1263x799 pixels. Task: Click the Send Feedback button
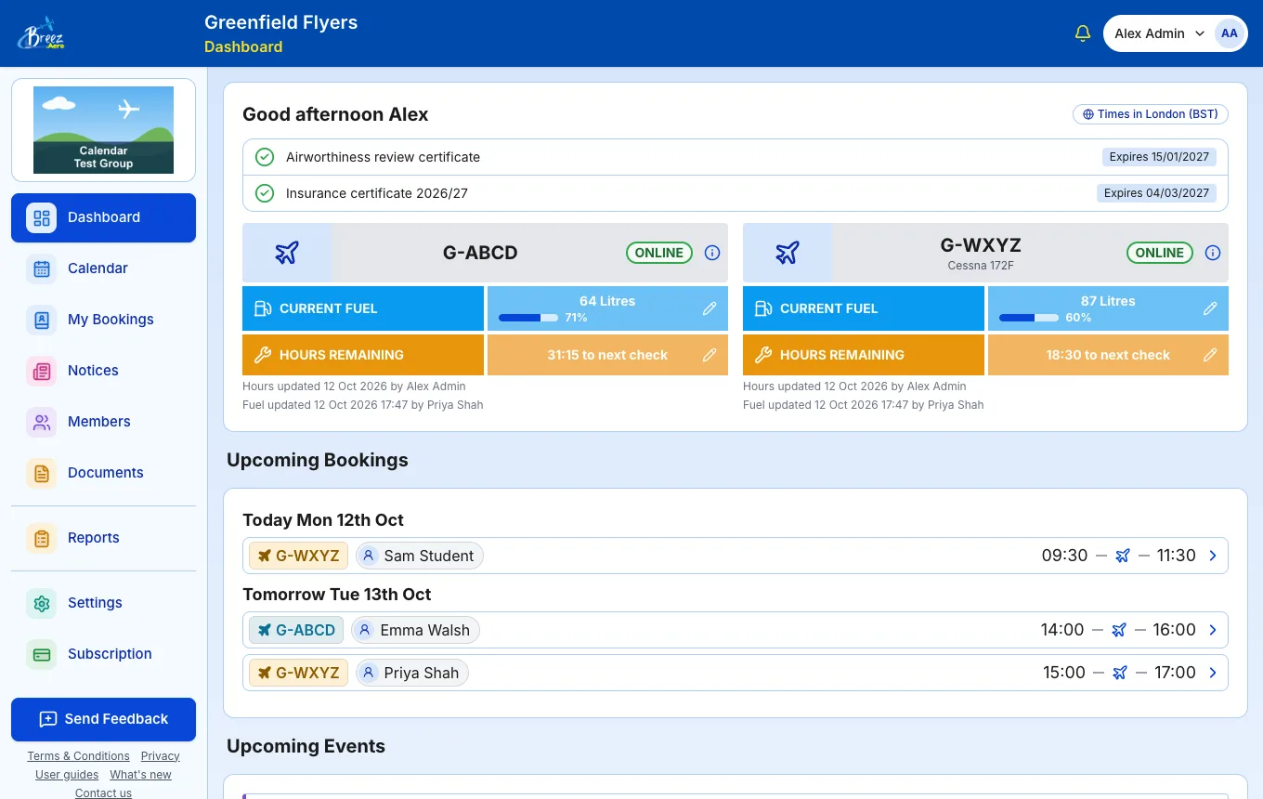tap(103, 719)
